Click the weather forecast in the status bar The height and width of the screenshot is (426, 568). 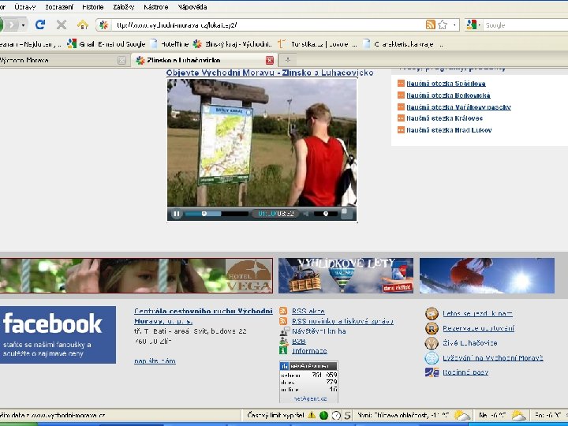413,415
